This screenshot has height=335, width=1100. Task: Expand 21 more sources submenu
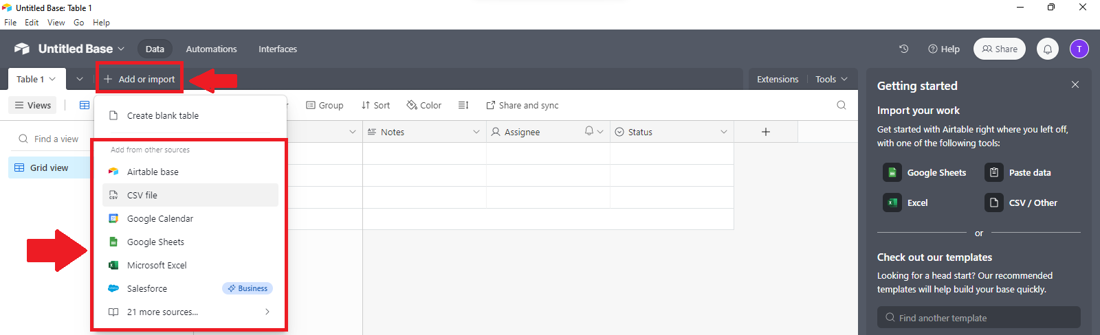point(190,312)
